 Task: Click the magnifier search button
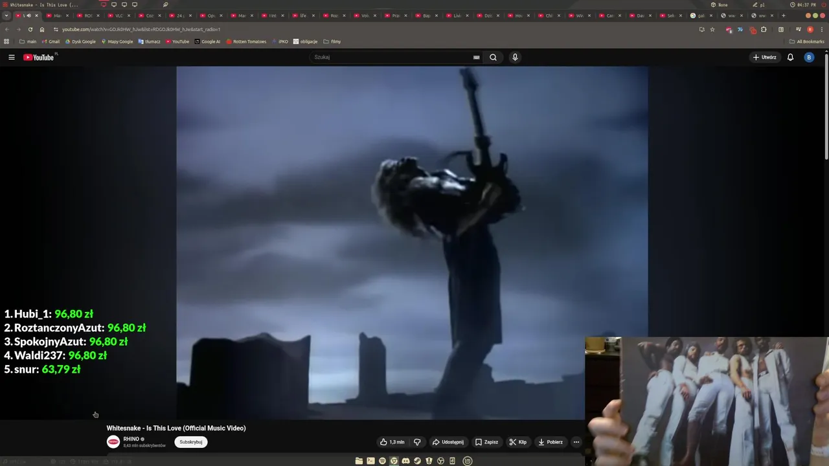click(x=493, y=57)
